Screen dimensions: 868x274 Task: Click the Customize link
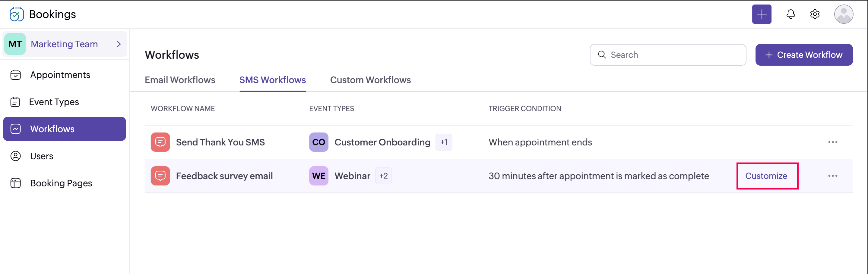[x=766, y=176]
